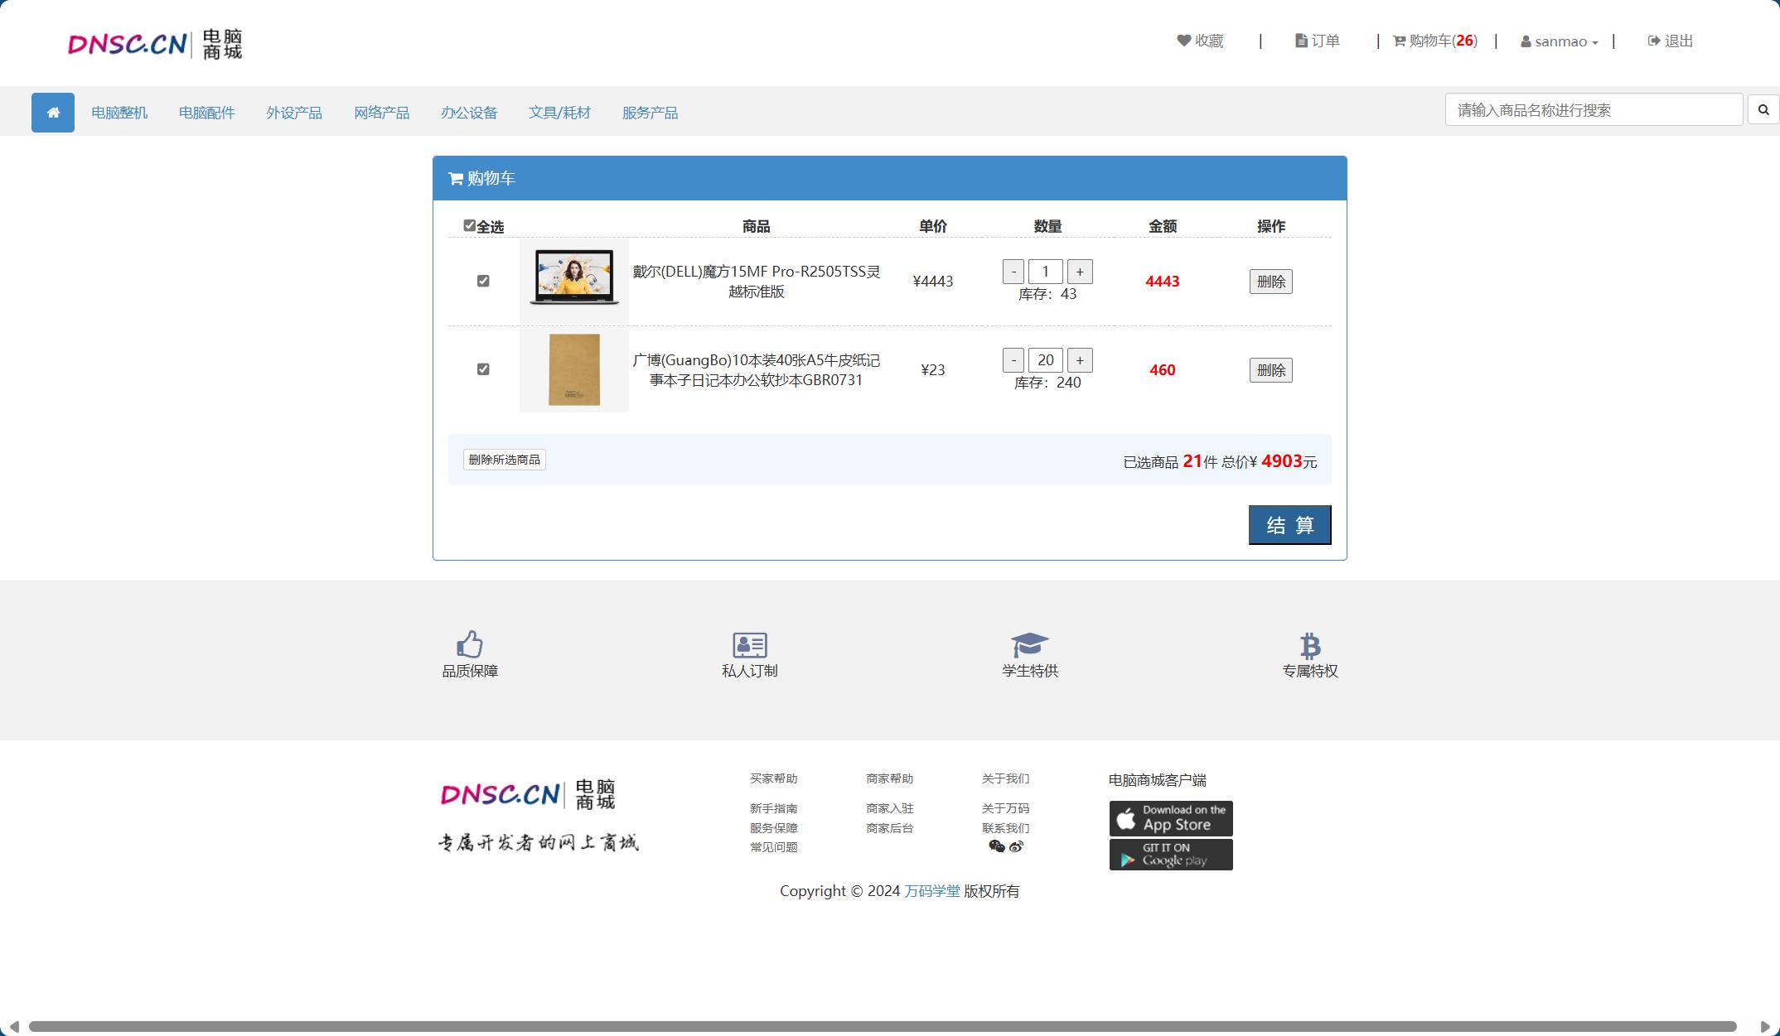This screenshot has height=1036, width=1780.
Task: Click the DNSC.CN header logo
Action: click(x=155, y=44)
